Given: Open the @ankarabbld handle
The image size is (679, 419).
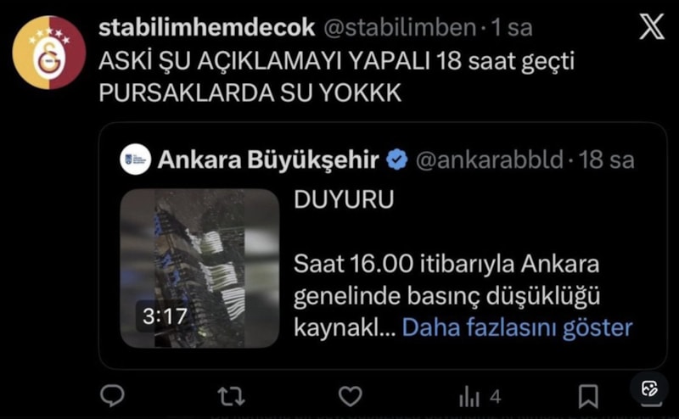Looking at the screenshot, I should (490, 159).
